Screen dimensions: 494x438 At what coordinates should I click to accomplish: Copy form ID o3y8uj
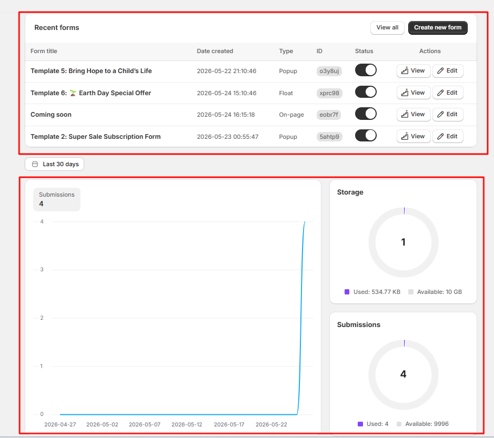pos(329,71)
